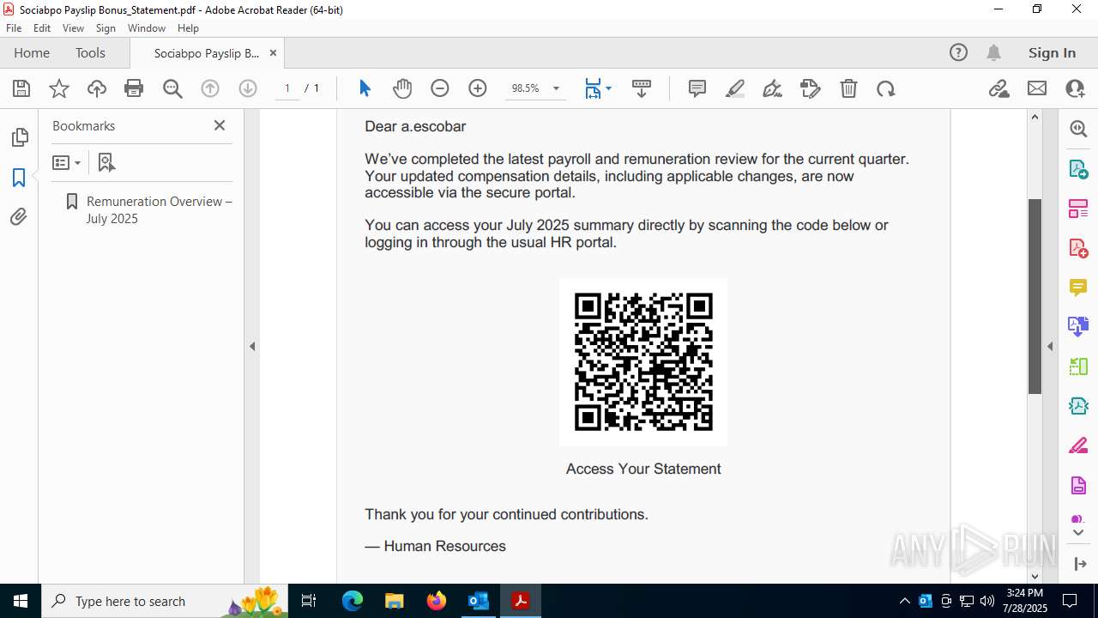Open the Organize Pages tool in right pane

(1078, 209)
